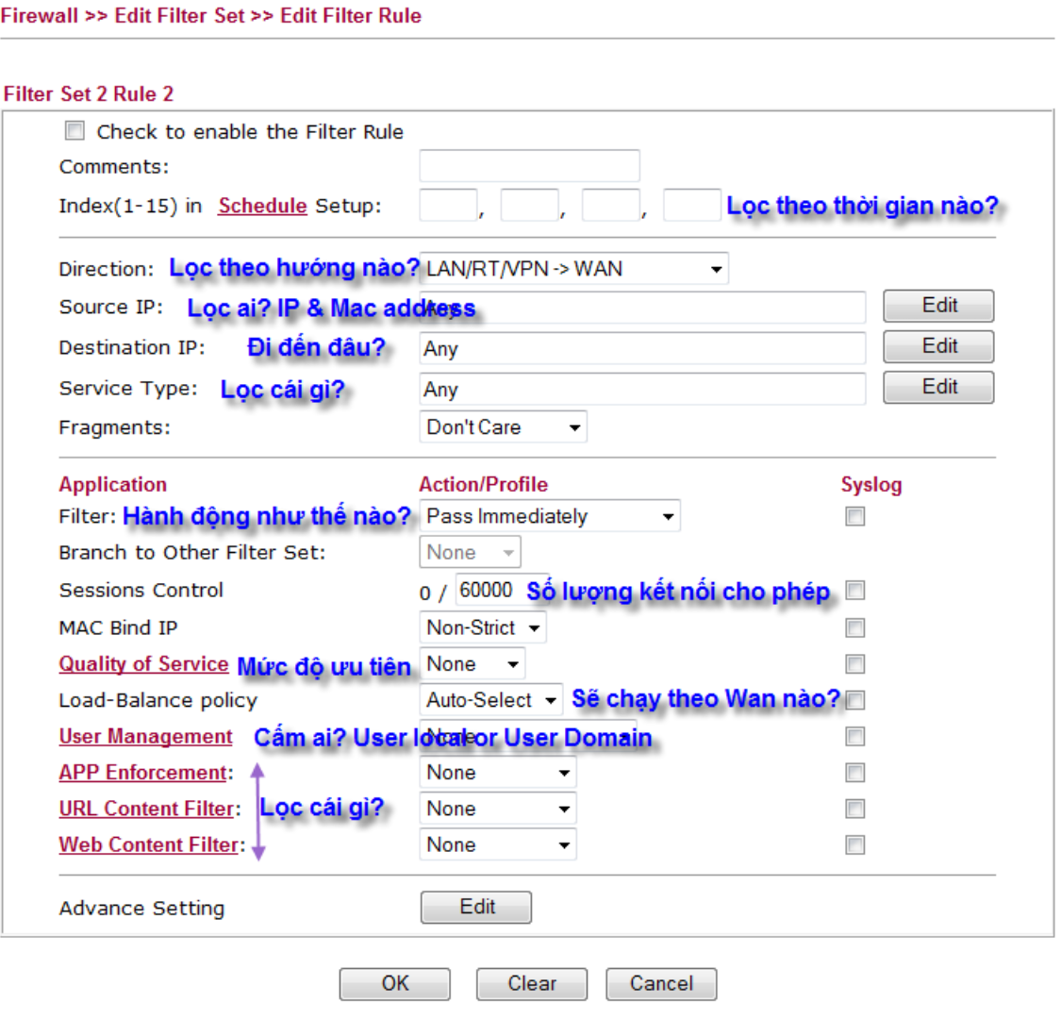Open the Load-Balance policy dropdown

[x=490, y=700]
